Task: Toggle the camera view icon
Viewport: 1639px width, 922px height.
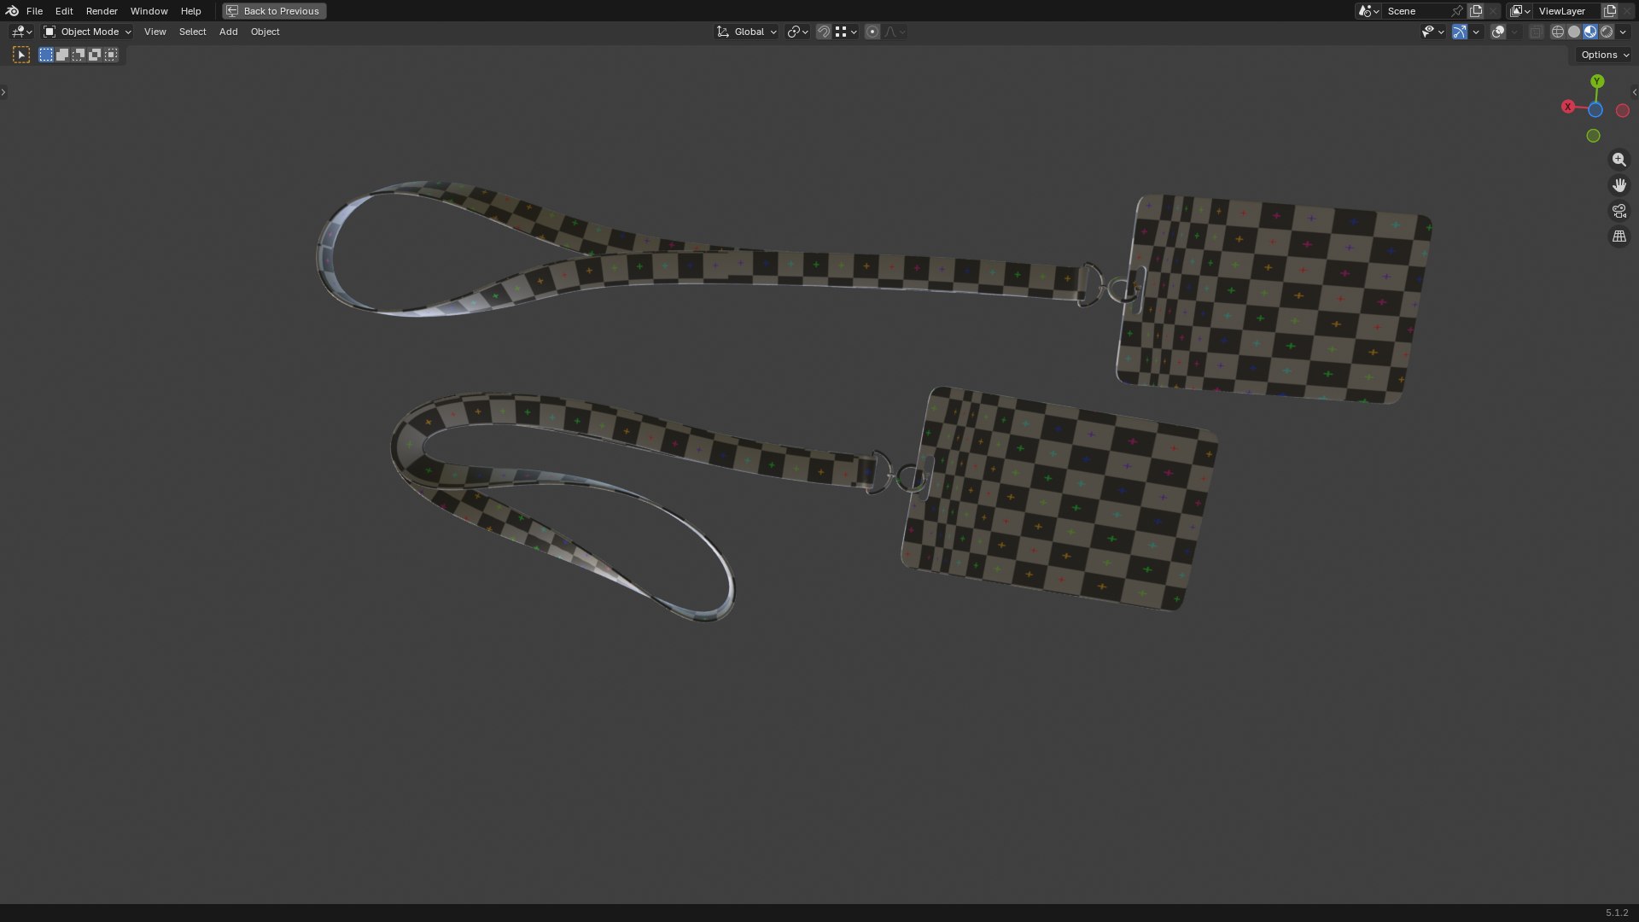Action: coord(1619,211)
